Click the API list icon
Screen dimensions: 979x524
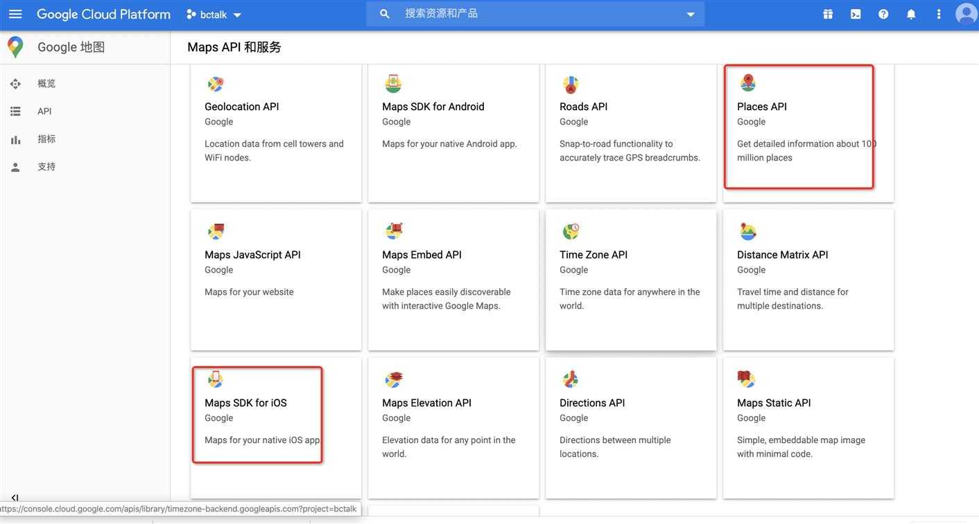click(15, 111)
